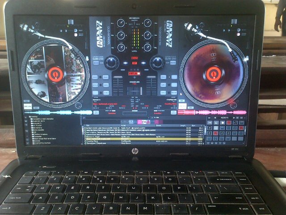This screenshot has width=286, height=215.
Task: Click the red Mixer button above crossfader
Action: click(x=135, y=58)
